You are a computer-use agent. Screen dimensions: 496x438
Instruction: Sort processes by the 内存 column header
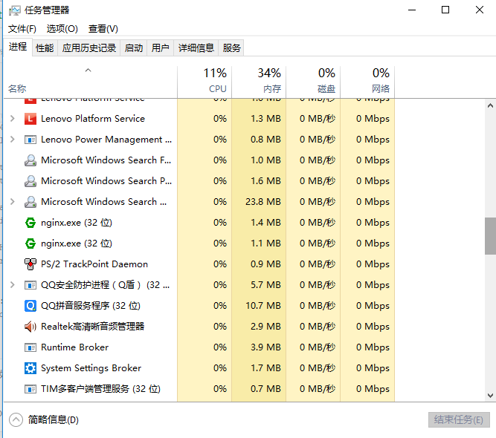pos(259,82)
